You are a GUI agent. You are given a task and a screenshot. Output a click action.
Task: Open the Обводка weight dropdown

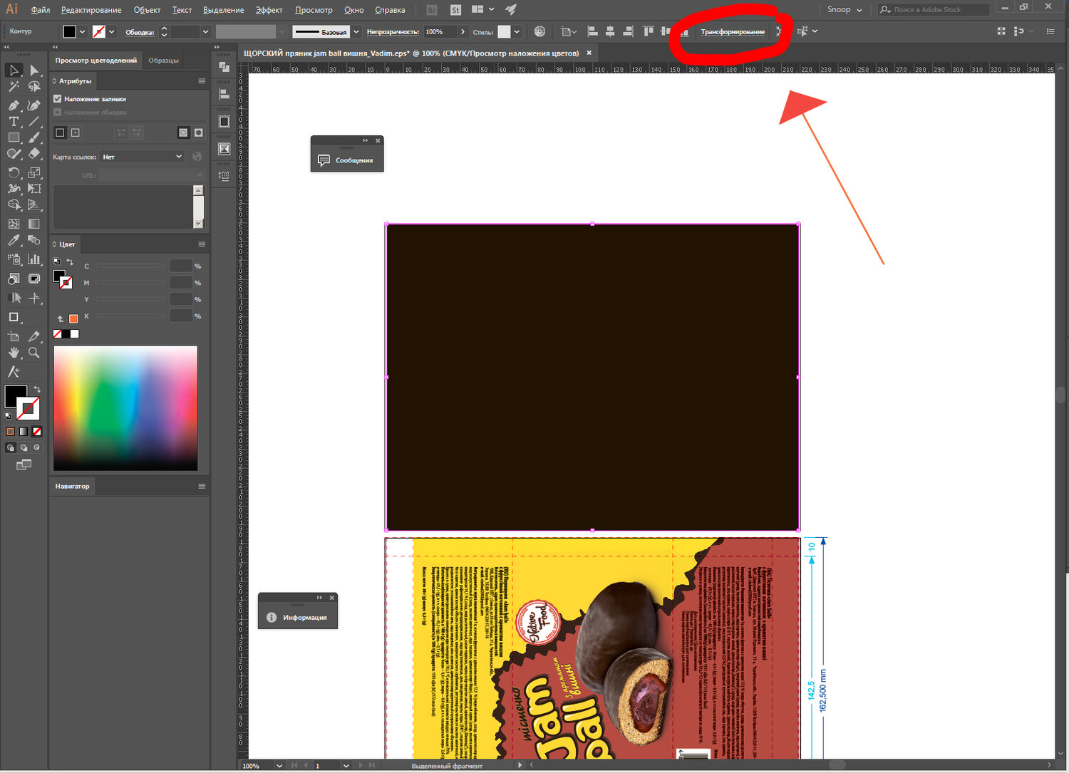pyautogui.click(x=205, y=31)
